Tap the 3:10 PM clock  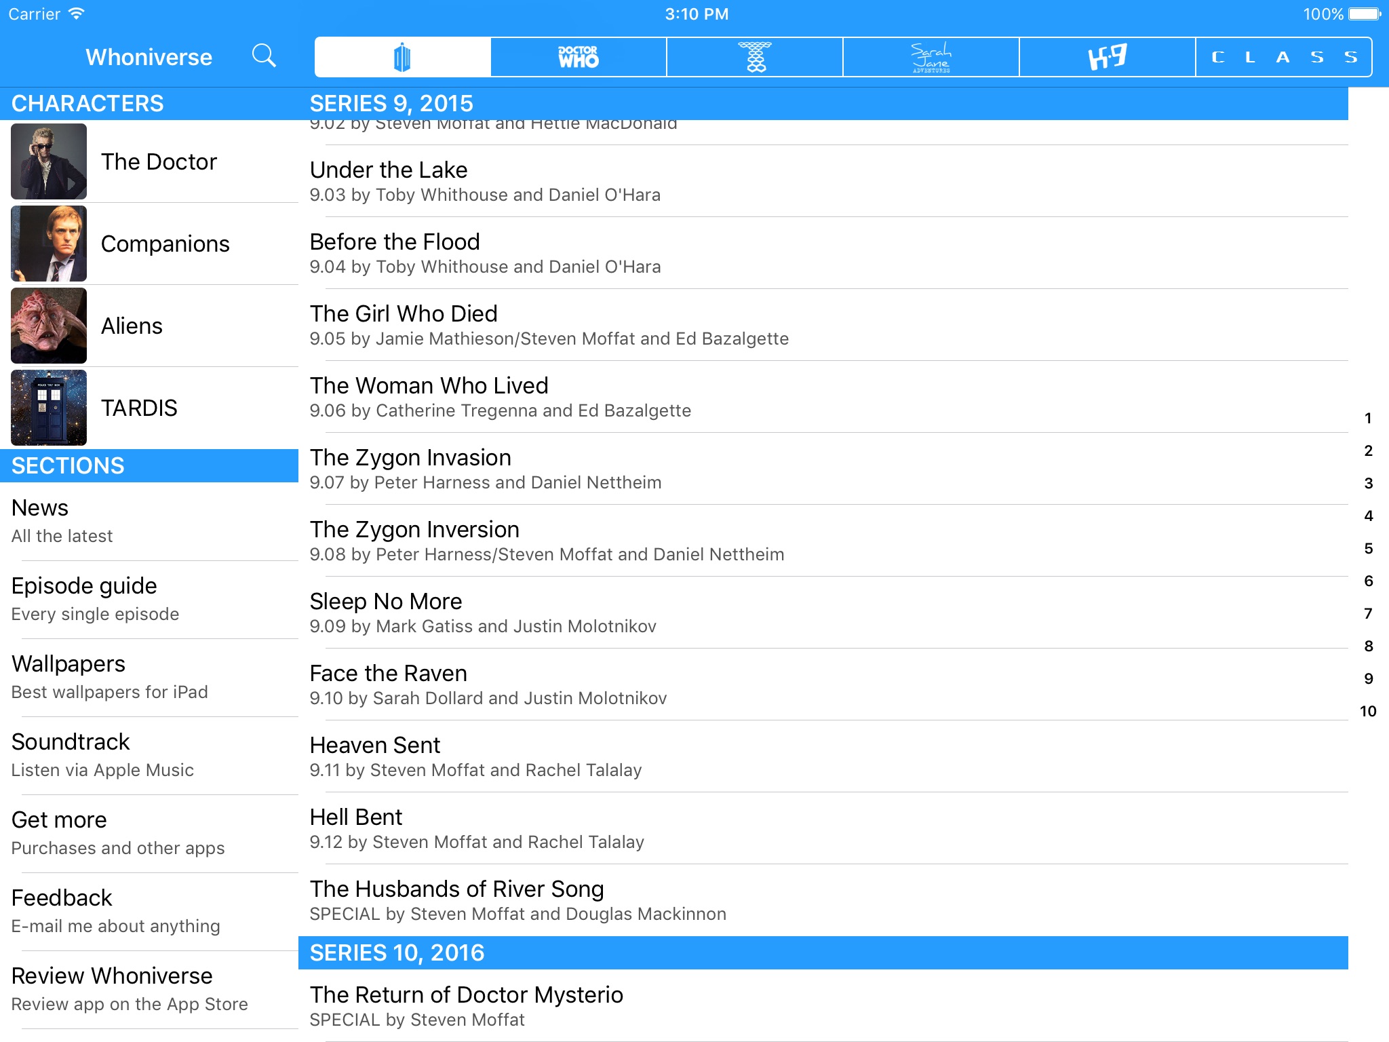(697, 14)
